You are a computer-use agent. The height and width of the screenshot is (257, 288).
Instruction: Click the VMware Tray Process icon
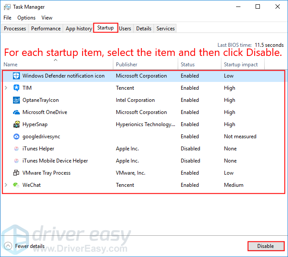point(16,173)
